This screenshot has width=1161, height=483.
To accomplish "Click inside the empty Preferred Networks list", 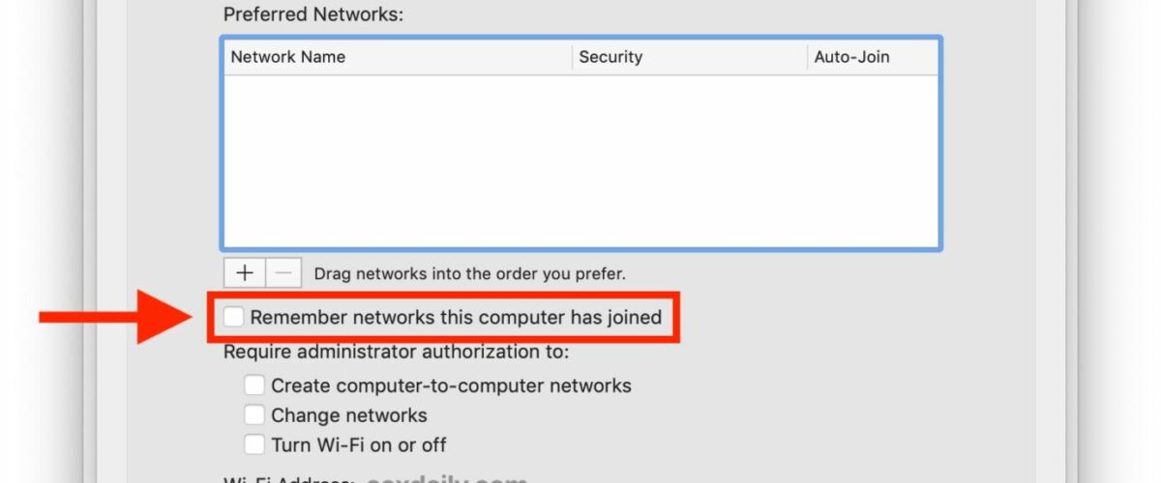I will coord(581,161).
